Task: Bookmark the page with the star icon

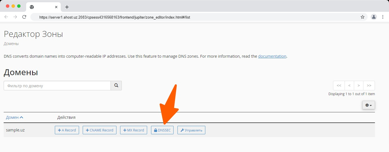Action: tap(363, 17)
